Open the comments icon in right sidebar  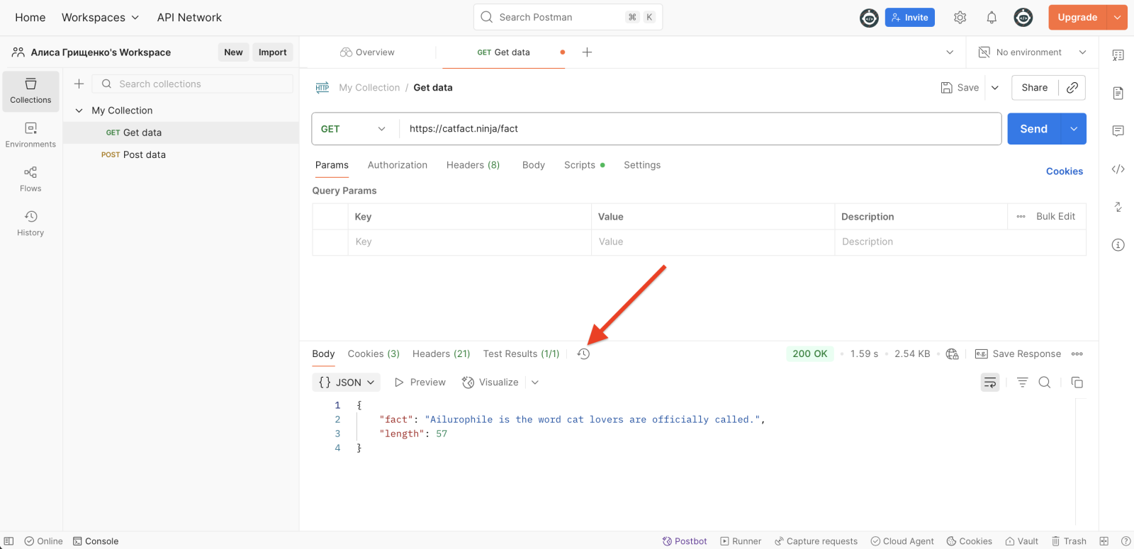[1118, 131]
